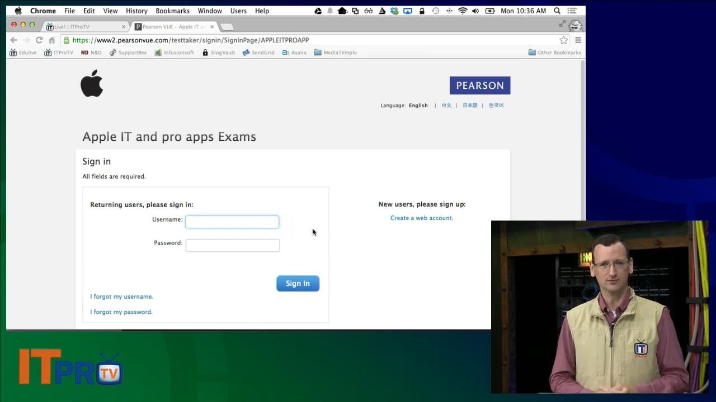
Task: Open the SupportBee bookmark
Action: [x=128, y=52]
